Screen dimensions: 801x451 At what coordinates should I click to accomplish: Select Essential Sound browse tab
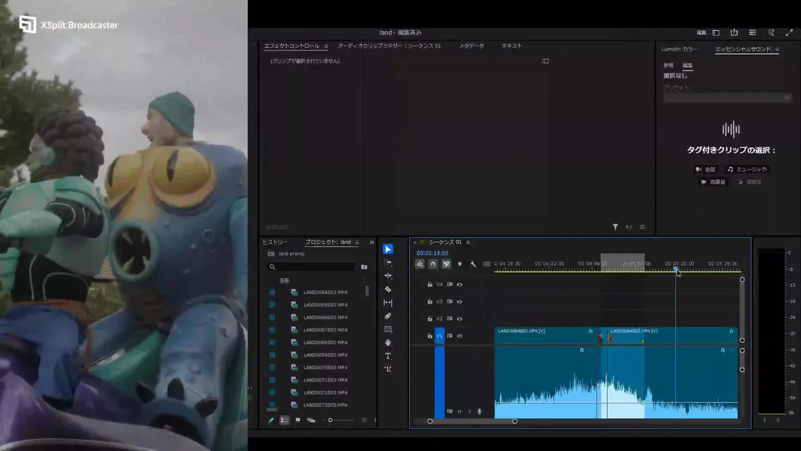pos(668,65)
